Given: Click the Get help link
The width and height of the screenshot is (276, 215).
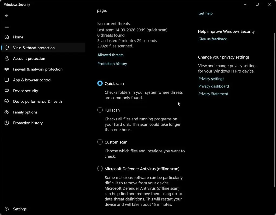Looking at the screenshot, I should 205,13.
